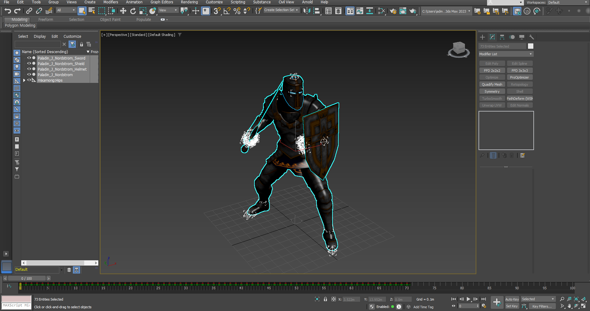This screenshot has width=590, height=311.
Task: Click the object color swatch
Action: (x=531, y=46)
